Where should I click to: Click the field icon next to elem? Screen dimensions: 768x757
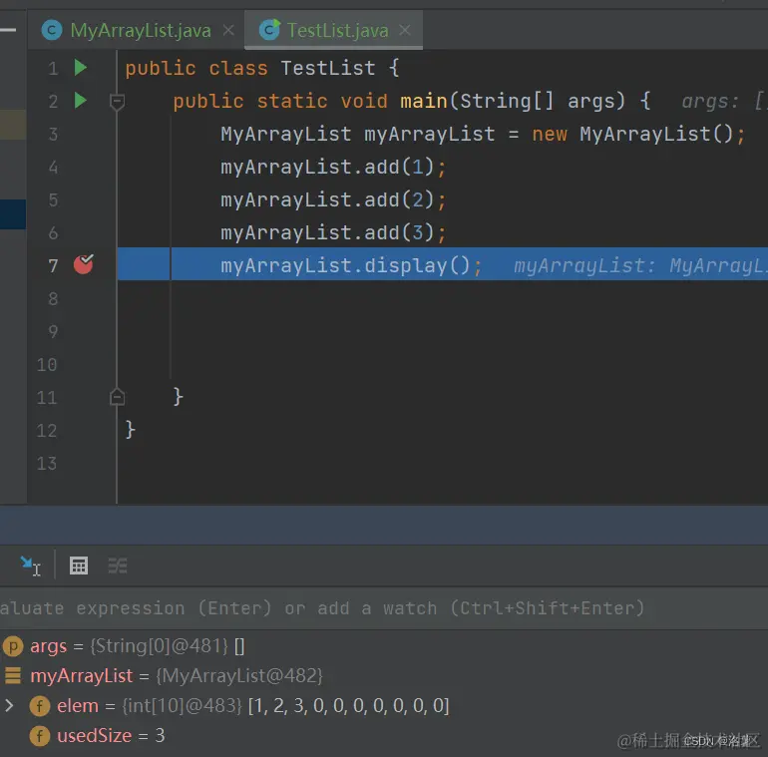point(40,706)
